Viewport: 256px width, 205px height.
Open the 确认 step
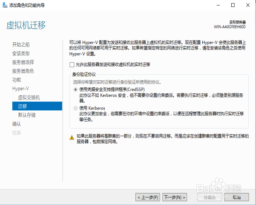[x=17, y=124]
